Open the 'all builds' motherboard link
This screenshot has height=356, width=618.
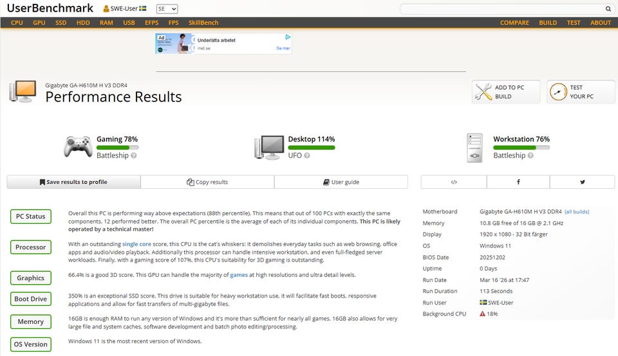pyautogui.click(x=577, y=211)
